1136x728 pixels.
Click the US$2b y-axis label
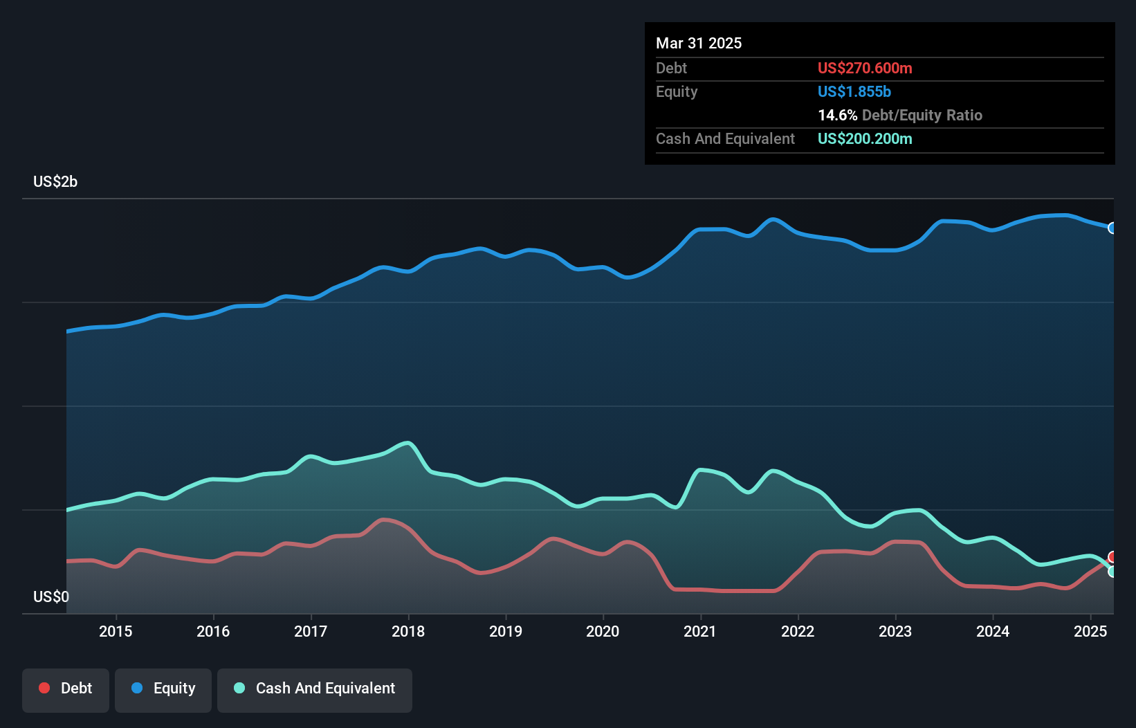point(55,182)
